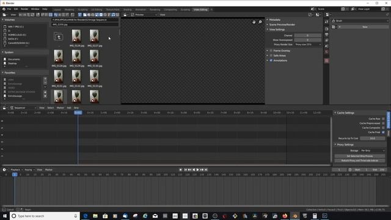Collapse the View Settings panel
Viewport: 391px width, 220px height.
277,29
